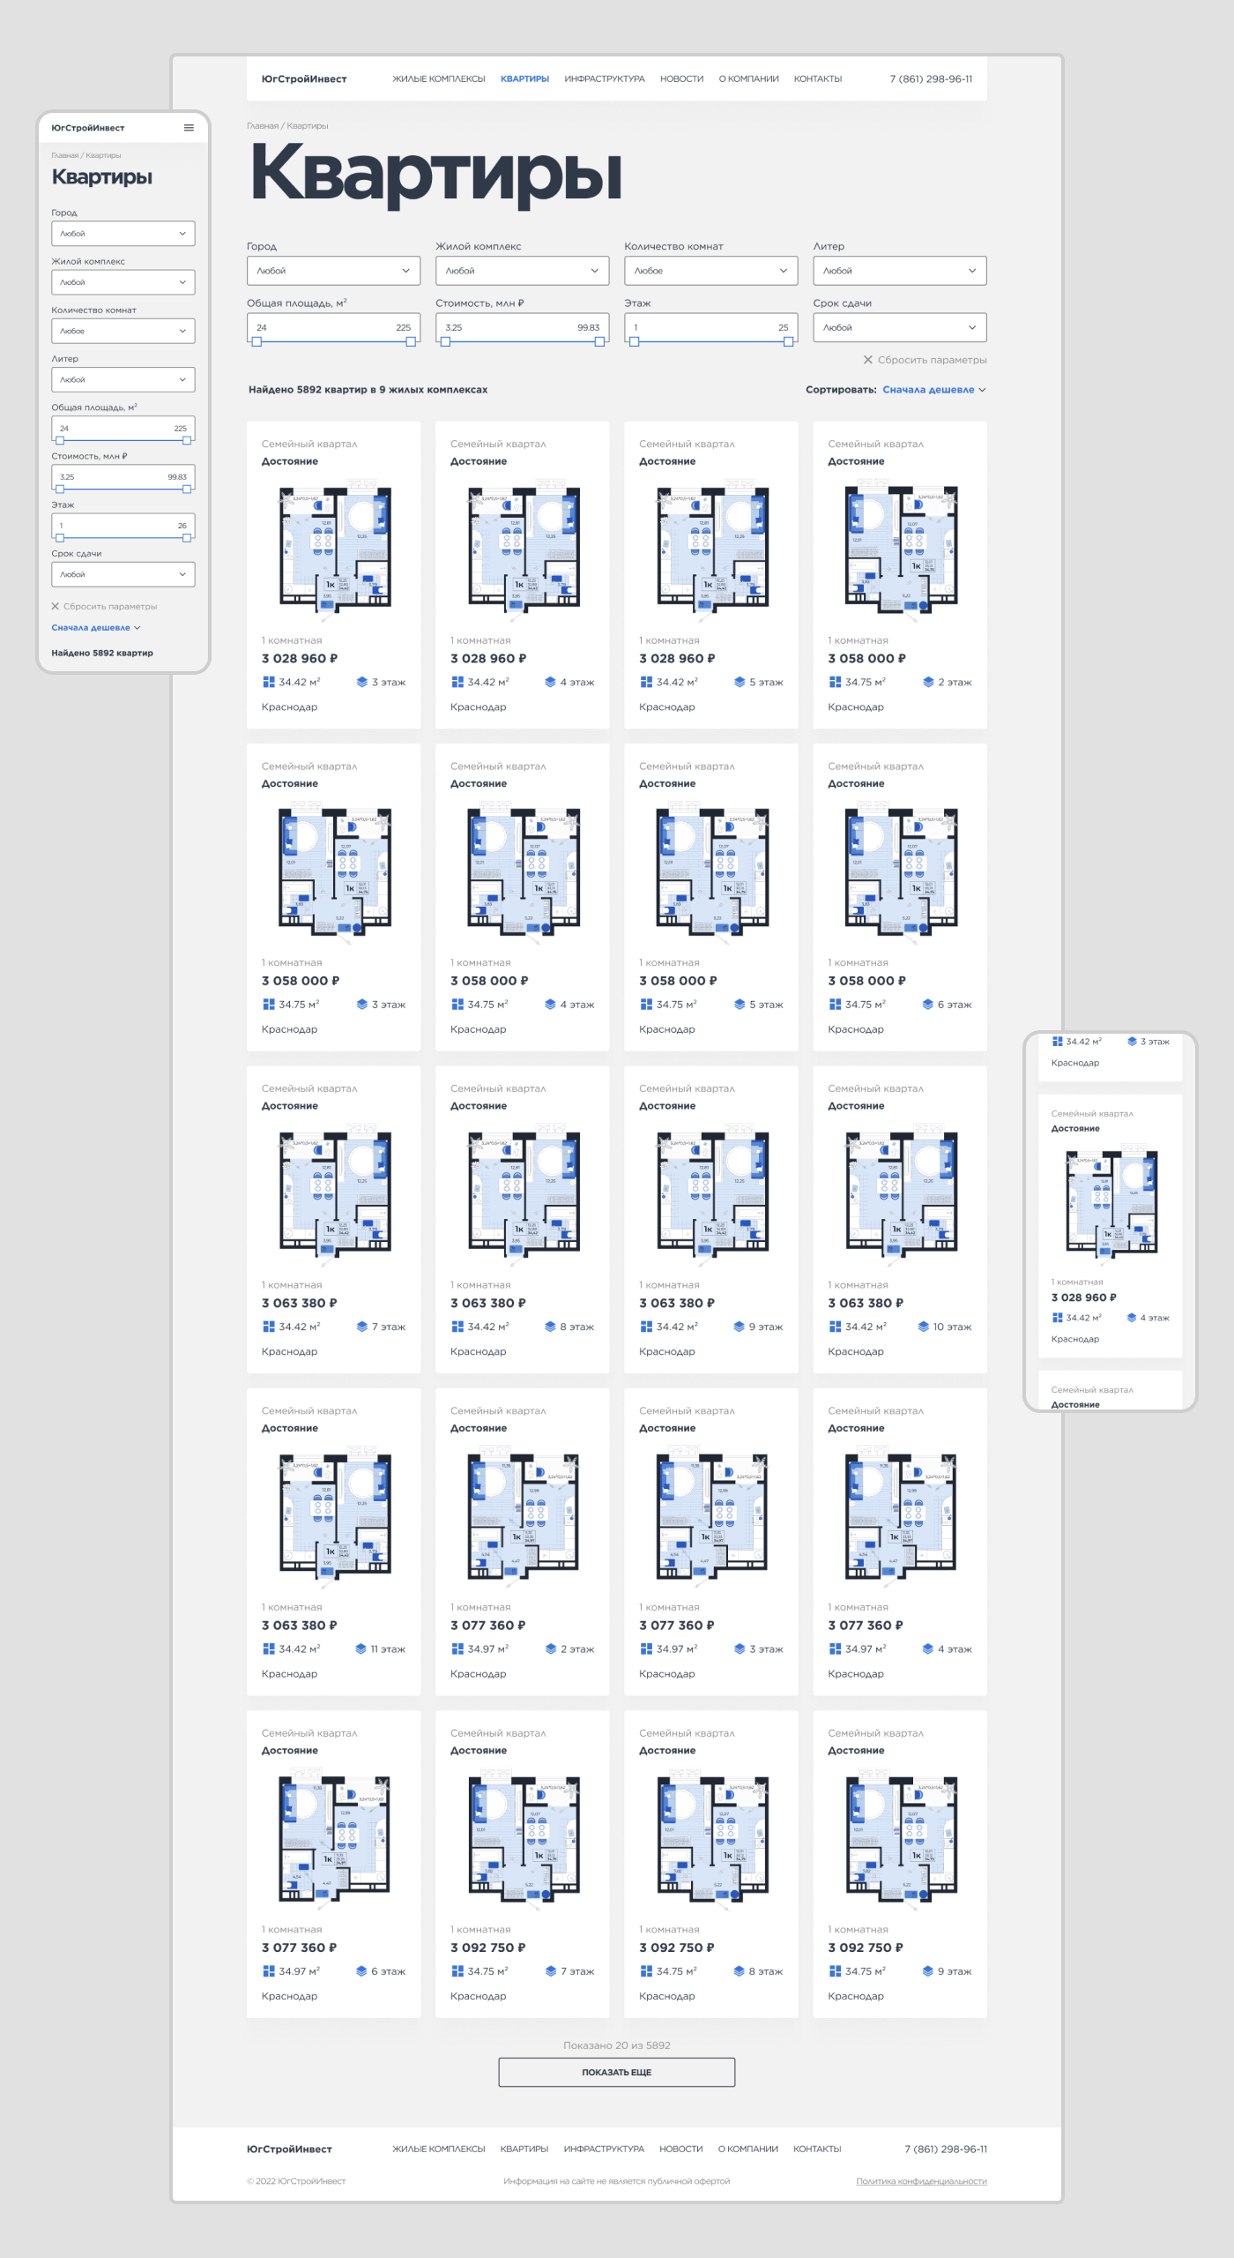Go to ИНФРАСТРУКТУРА in the top navigation
Image resolution: width=1234 pixels, height=2258 pixels.
(x=605, y=79)
